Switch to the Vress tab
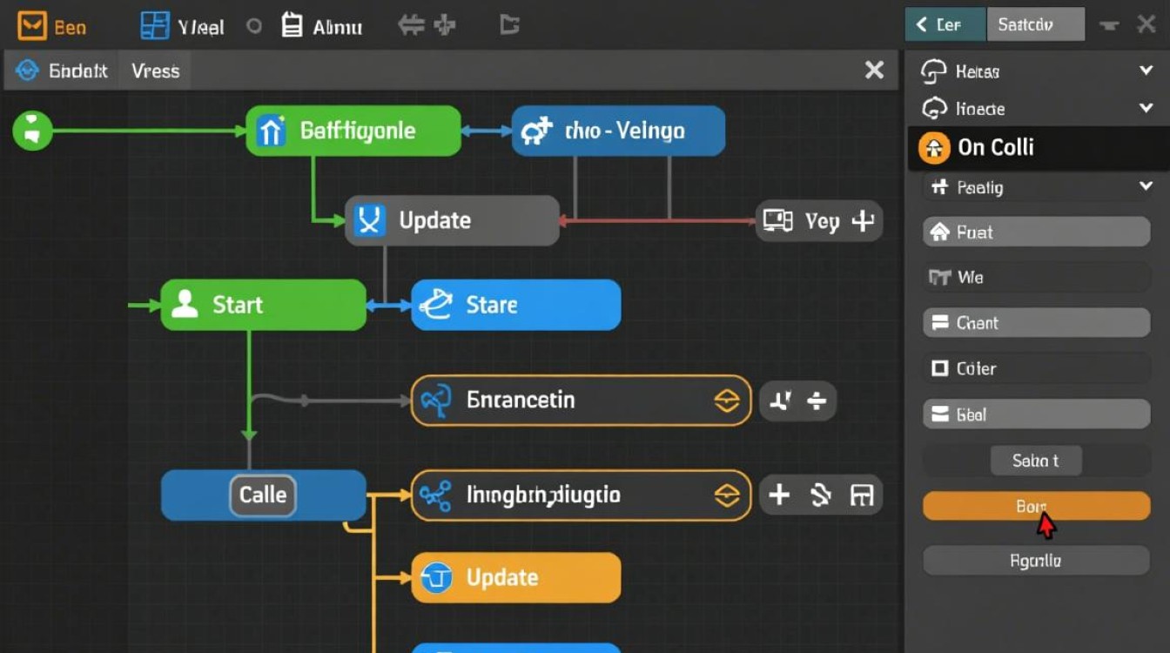This screenshot has width=1170, height=653. [x=155, y=71]
